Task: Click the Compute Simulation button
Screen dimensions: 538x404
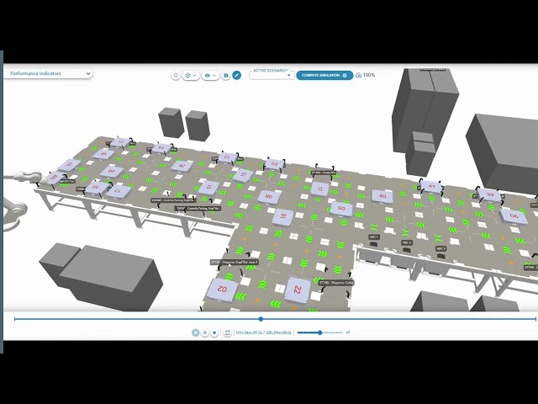Action: point(324,75)
